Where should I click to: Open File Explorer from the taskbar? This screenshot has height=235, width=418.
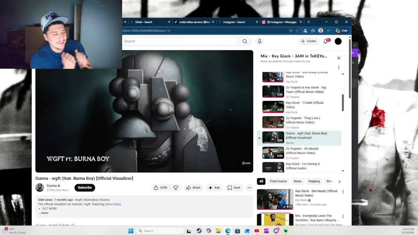pyautogui.click(x=218, y=231)
